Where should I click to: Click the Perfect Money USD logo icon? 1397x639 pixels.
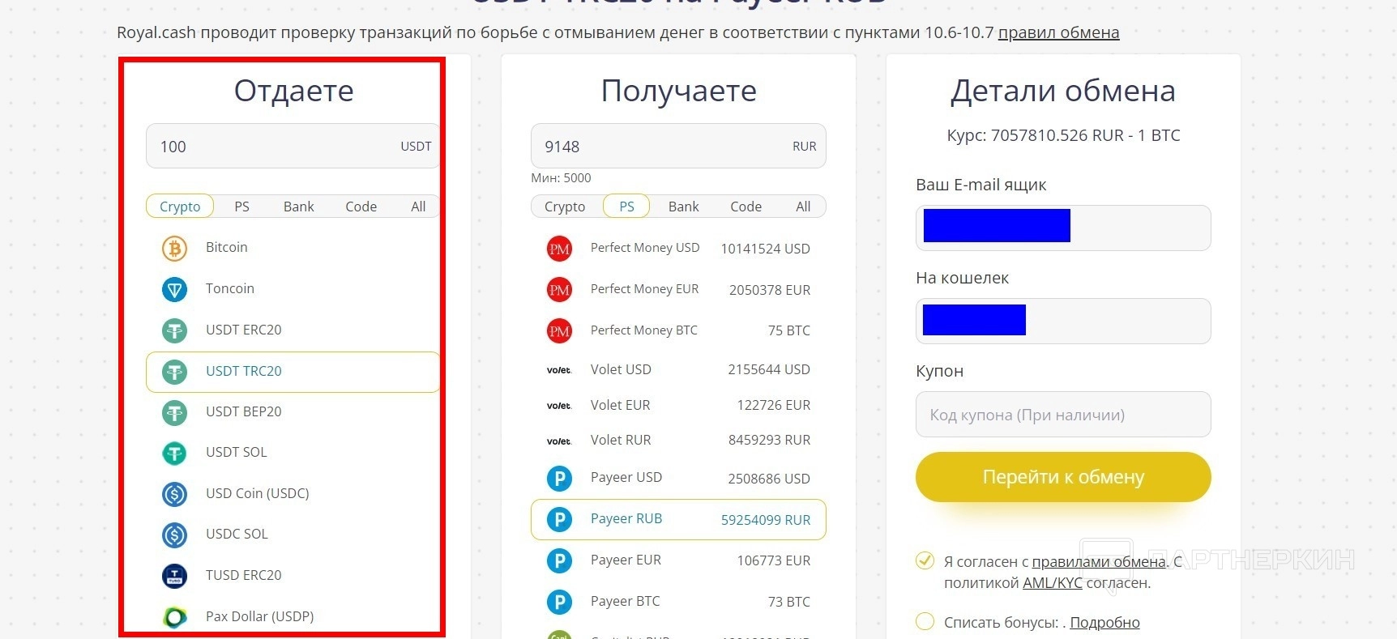click(x=559, y=249)
